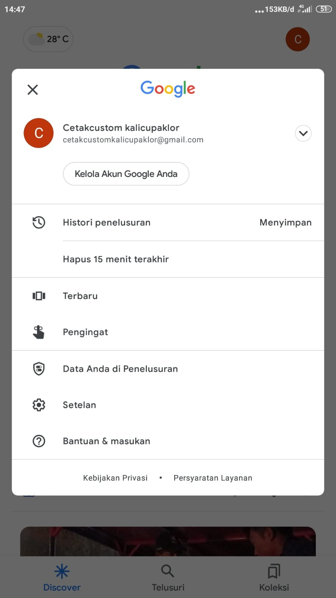The height and width of the screenshot is (598, 336).
Task: Switch to the Discover tab
Action: [x=62, y=578]
